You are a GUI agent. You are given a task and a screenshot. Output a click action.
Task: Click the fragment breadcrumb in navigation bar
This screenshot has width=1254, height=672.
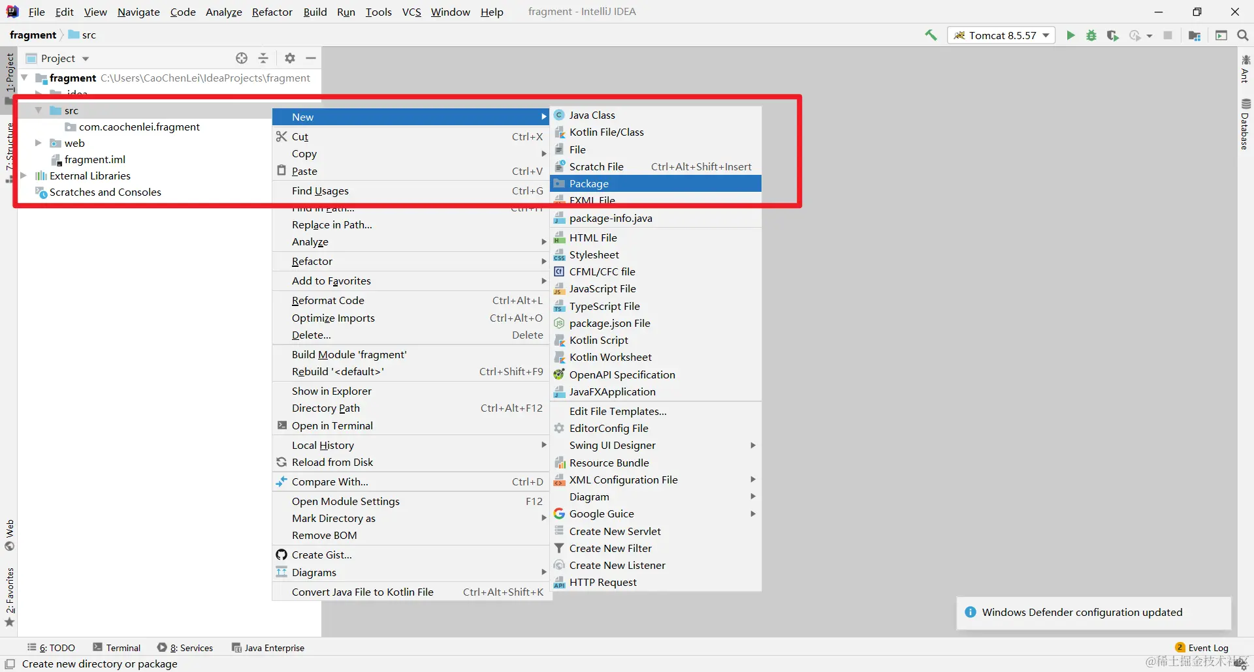pyautogui.click(x=33, y=35)
